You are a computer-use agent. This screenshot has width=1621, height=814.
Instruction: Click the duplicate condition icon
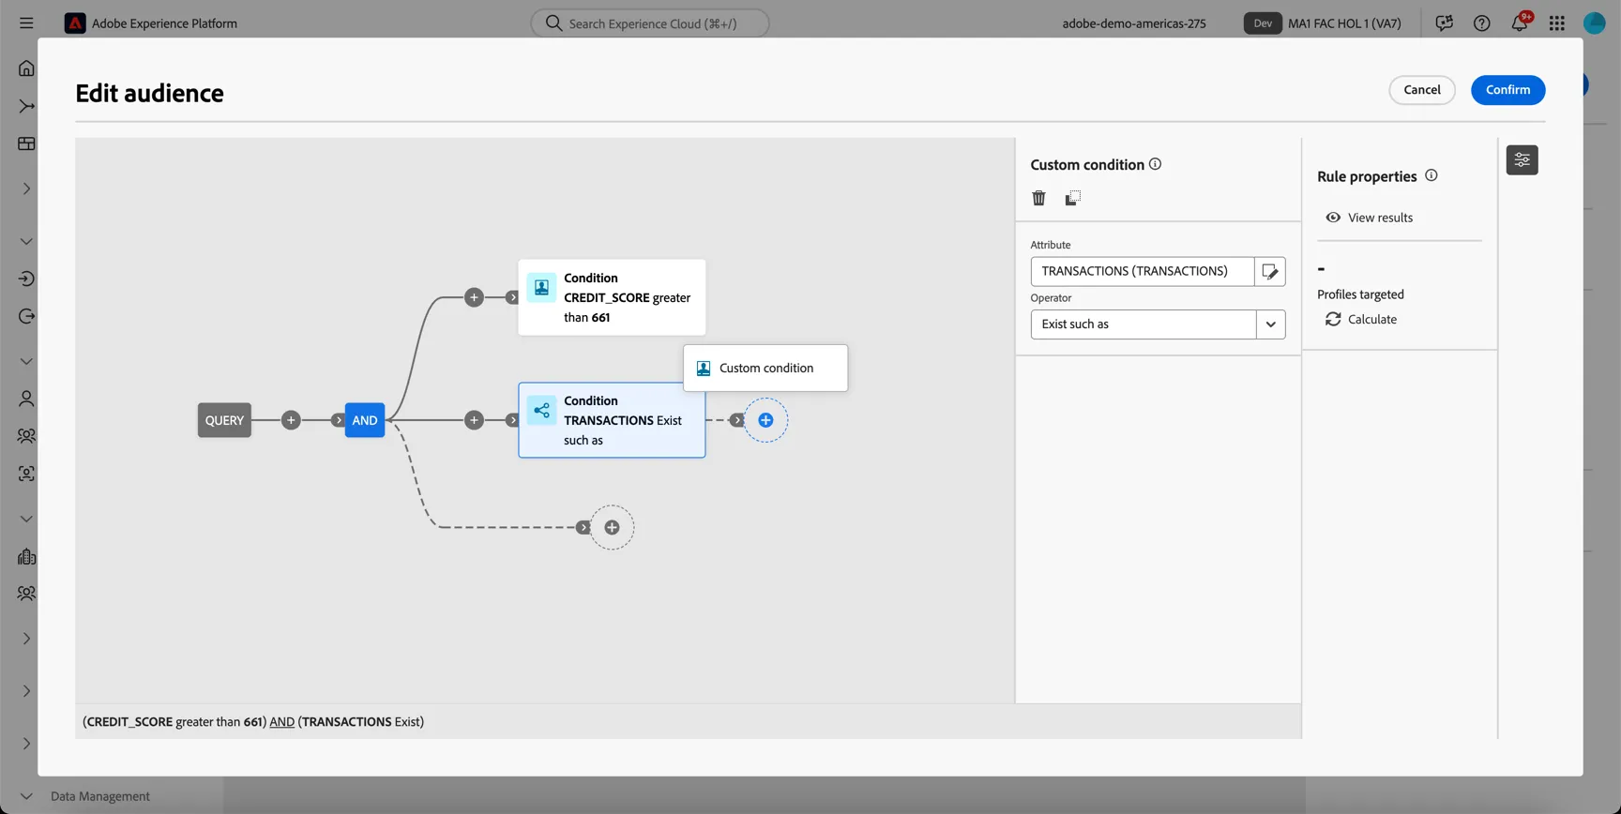pos(1072,198)
